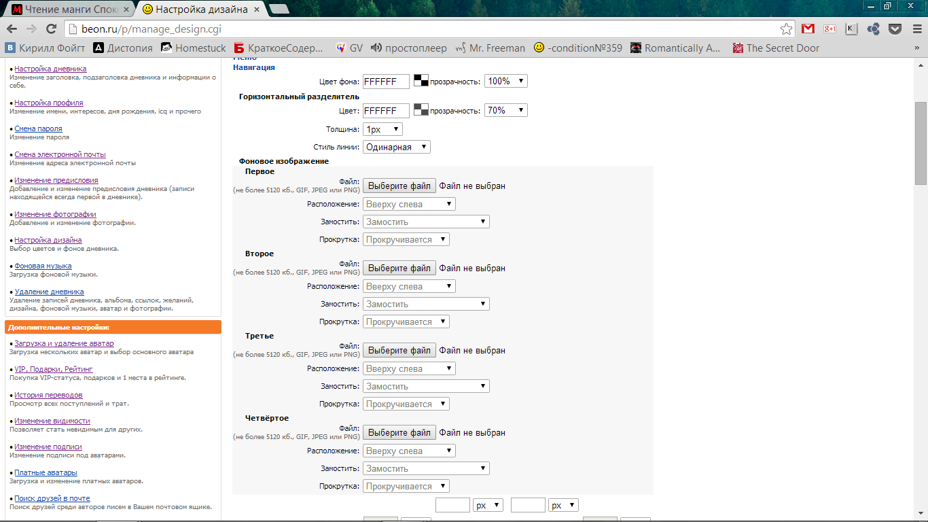This screenshot has height=522, width=928.
Task: Open the Настройка профиля link
Action: (49, 103)
